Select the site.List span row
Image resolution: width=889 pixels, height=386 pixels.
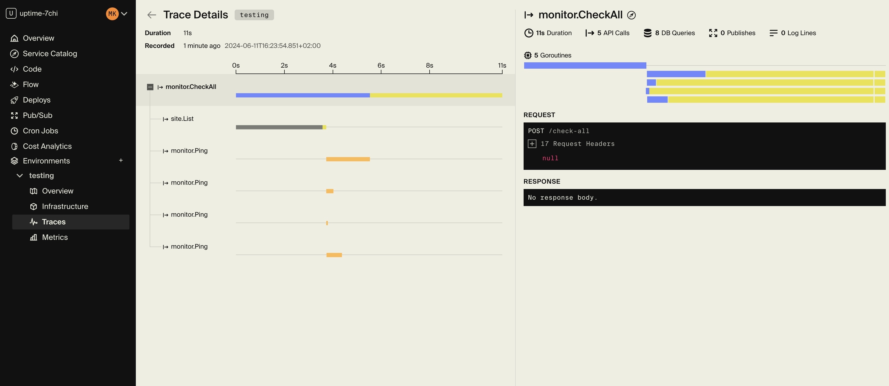point(182,119)
